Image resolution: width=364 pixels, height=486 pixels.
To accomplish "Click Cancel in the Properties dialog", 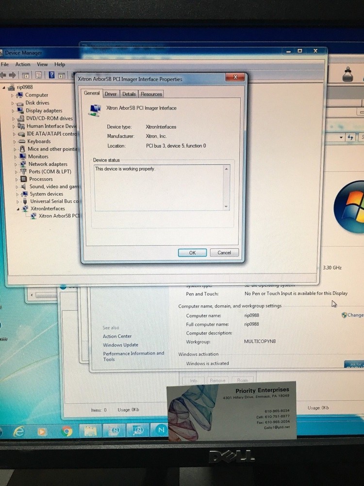I will 224,253.
